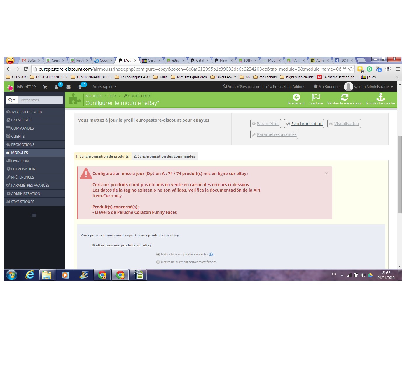This screenshot has width=402, height=383.
Task: Open the Chrome hamburger menu
Action: point(397,69)
